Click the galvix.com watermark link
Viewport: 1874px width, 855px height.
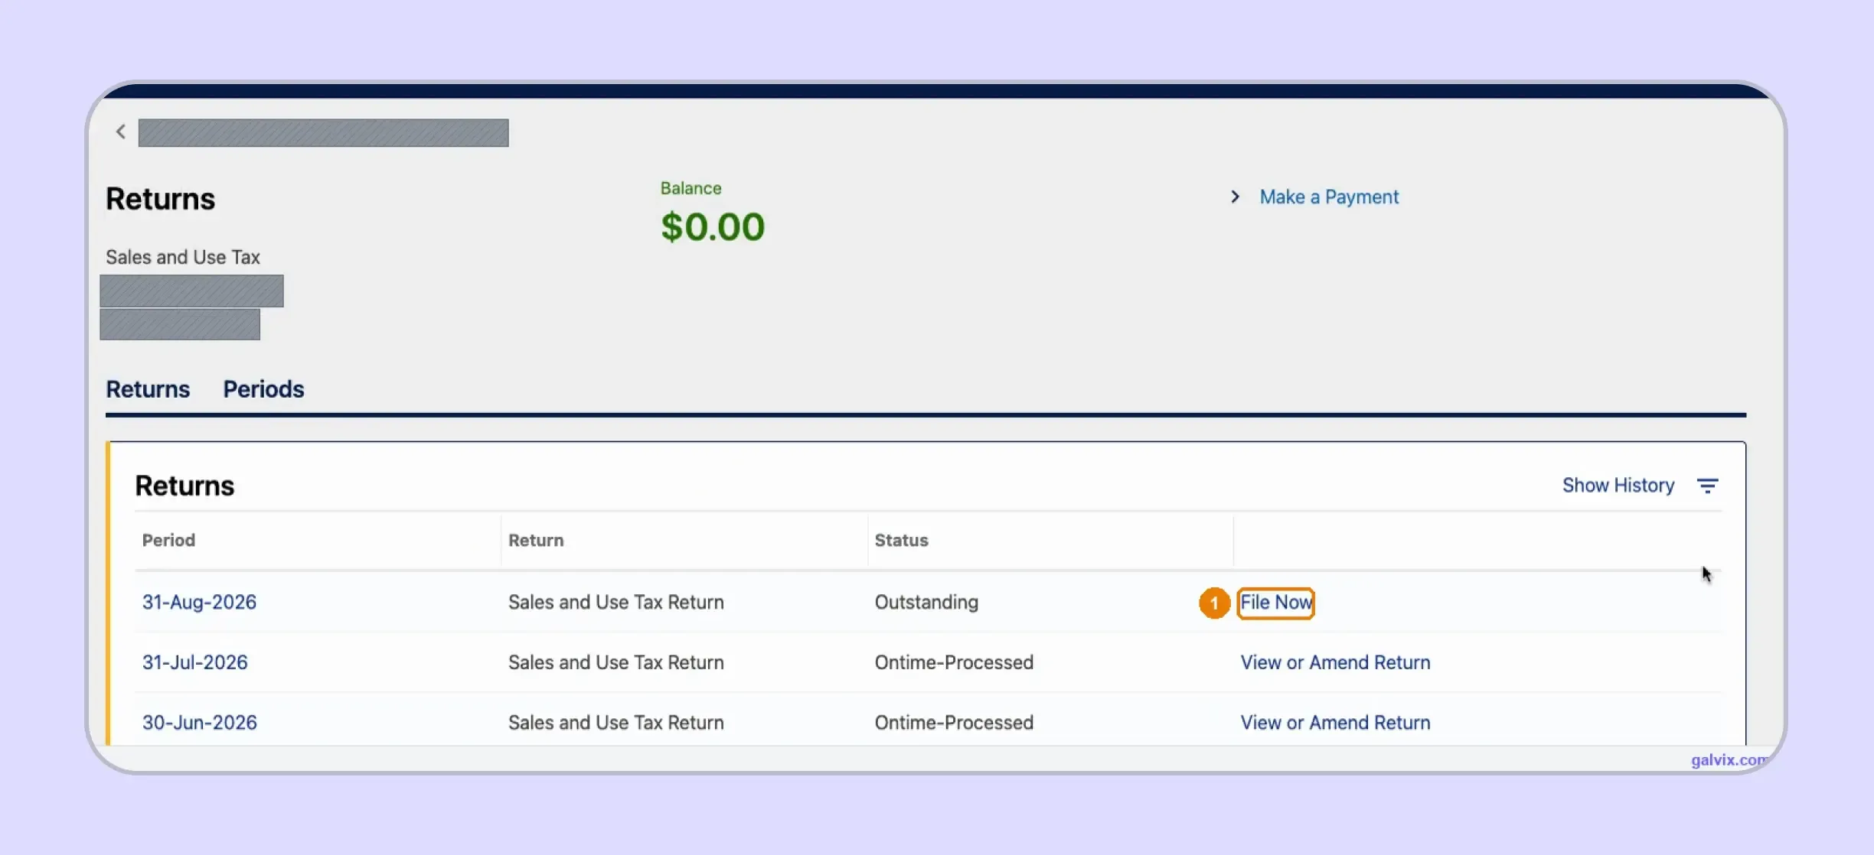pos(1729,760)
